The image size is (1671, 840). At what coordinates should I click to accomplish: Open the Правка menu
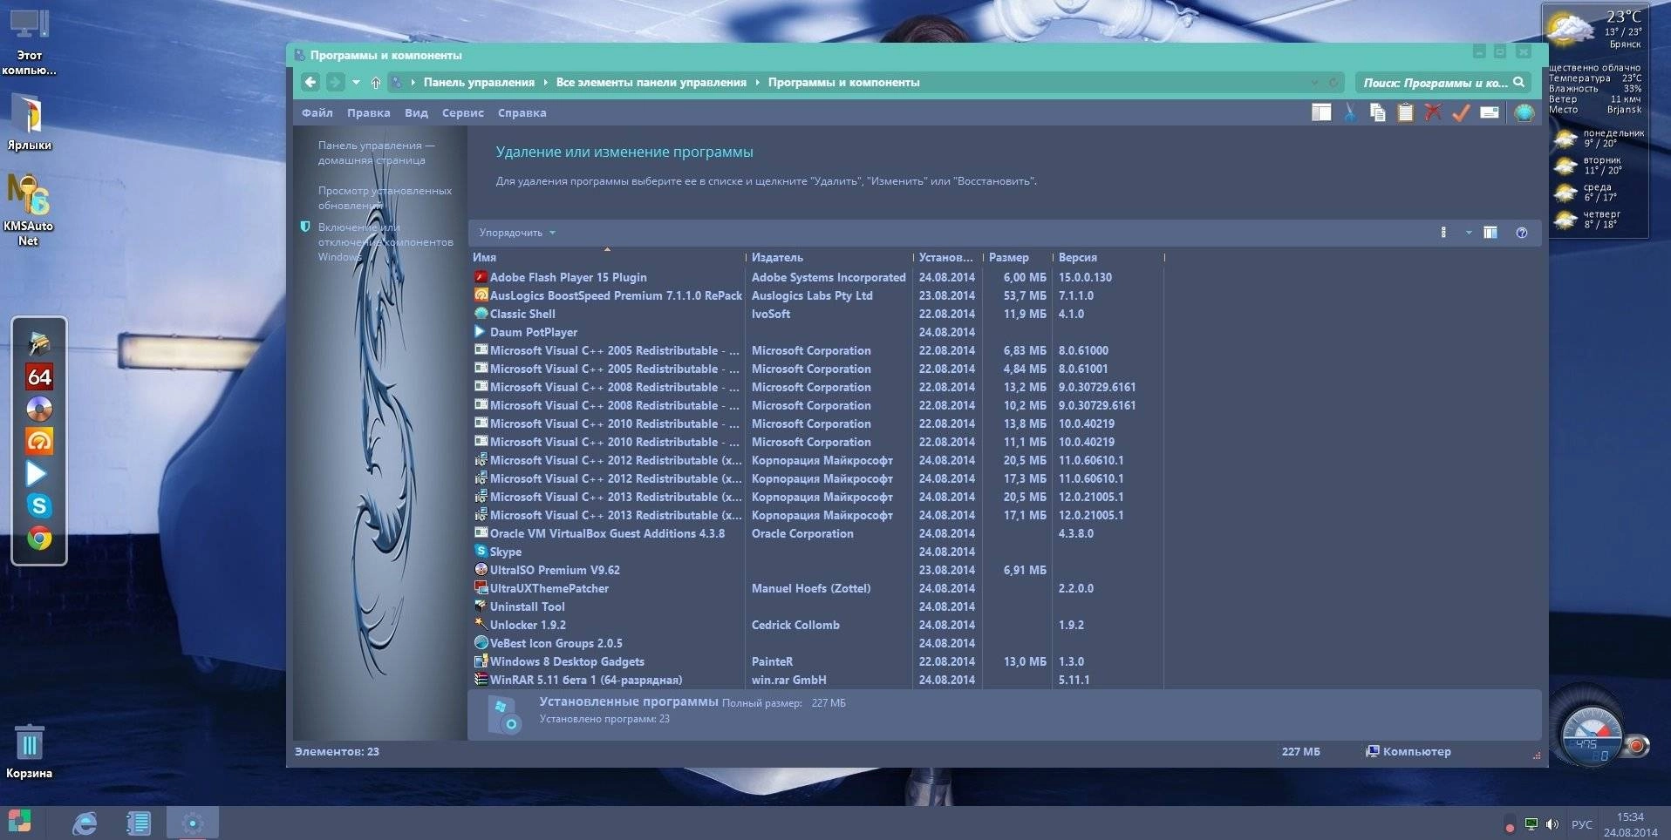[x=368, y=112]
